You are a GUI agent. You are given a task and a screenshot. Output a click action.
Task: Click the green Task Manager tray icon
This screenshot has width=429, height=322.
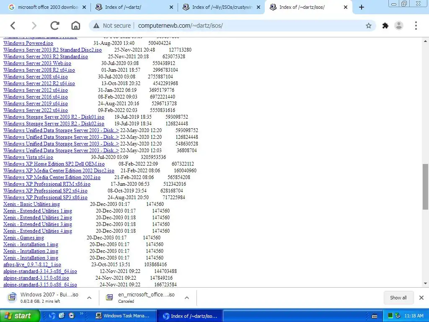[390, 316]
